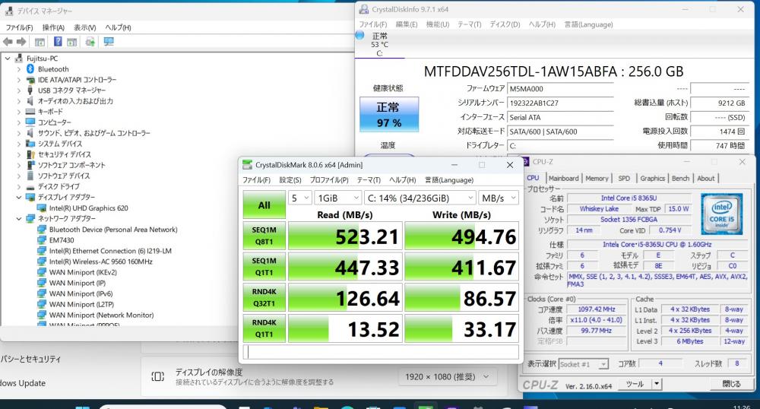Click the Back arrow in Device Manager toolbar
Screen dimensions: 760x409
pyautogui.click(x=8, y=42)
